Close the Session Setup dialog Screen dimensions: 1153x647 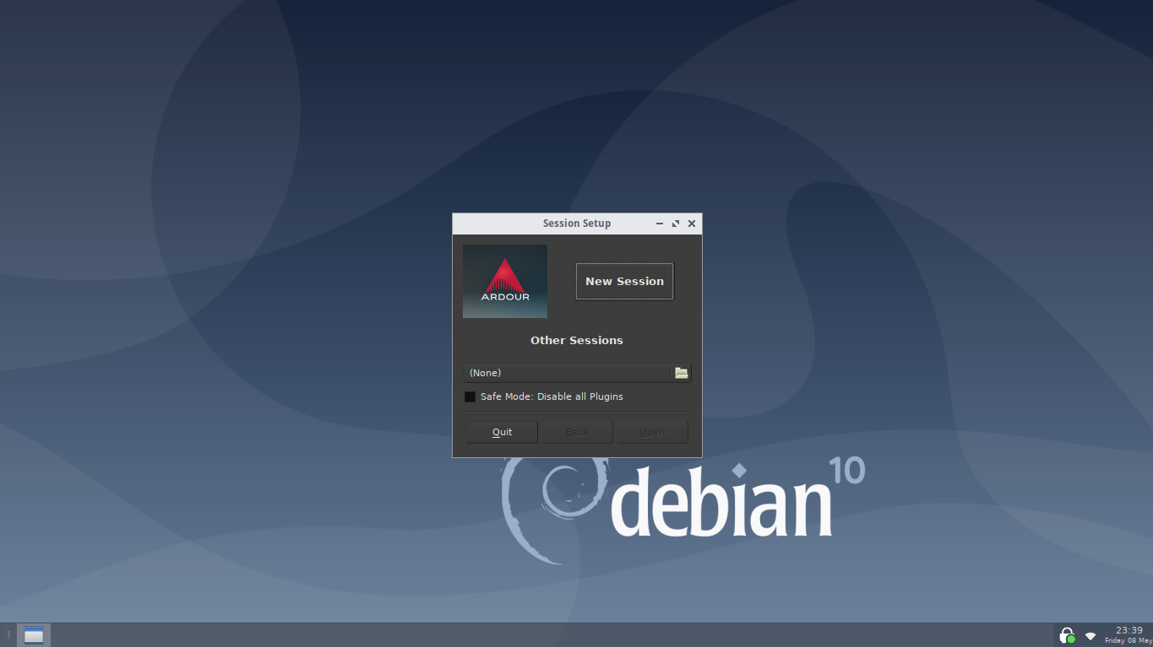click(692, 224)
